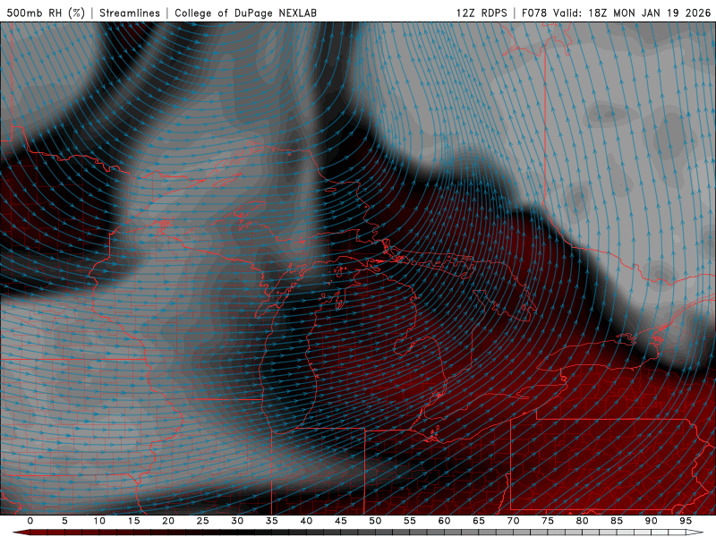Viewport: 716px width, 537px height.
Task: Click the '35' label on the color scale
Action: [x=272, y=521]
